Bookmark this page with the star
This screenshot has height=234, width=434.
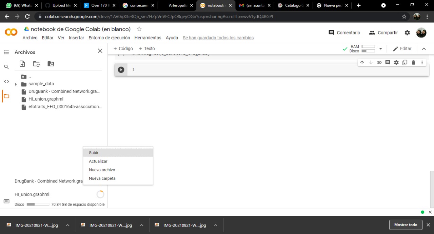(x=404, y=16)
